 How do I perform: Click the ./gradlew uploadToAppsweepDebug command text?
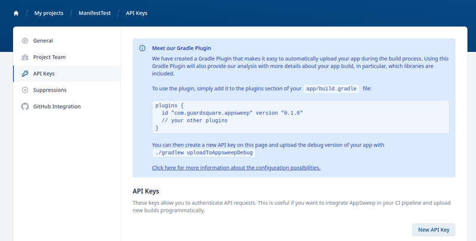point(204,153)
